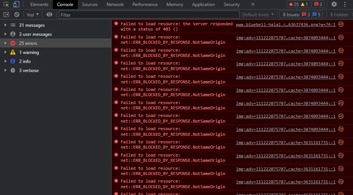Click the 8 Issues button
Image resolution: width=353 pixels, height=195 pixels.
pyautogui.click(x=301, y=15)
